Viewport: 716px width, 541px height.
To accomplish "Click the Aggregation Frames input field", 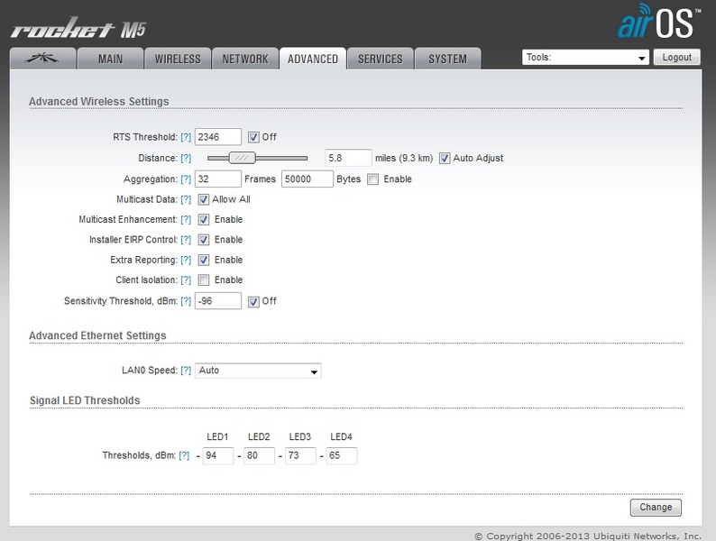I will click(218, 179).
